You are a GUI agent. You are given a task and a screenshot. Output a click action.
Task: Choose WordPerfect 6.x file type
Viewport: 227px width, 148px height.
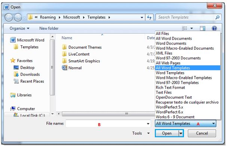188,112
